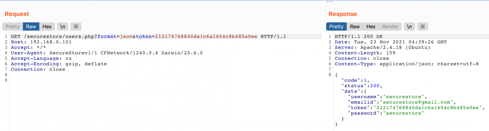Switch Response view to Raw tab
489x131 pixels.
tap(355, 27)
